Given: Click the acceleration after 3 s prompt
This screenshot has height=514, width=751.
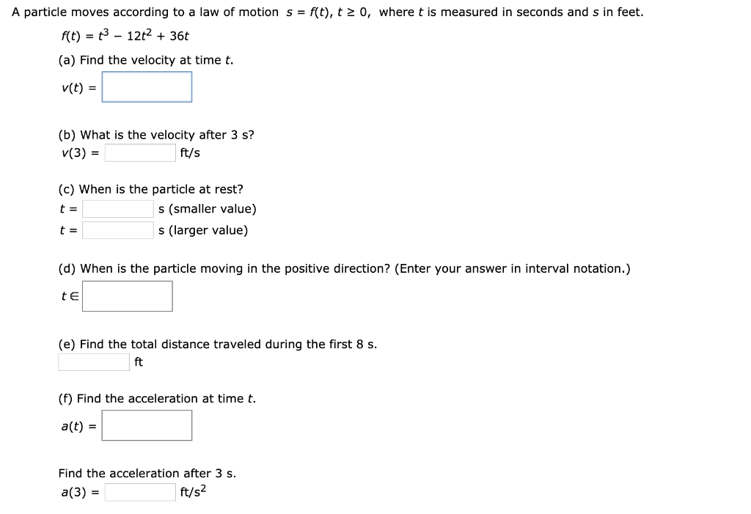Looking at the screenshot, I should (147, 473).
